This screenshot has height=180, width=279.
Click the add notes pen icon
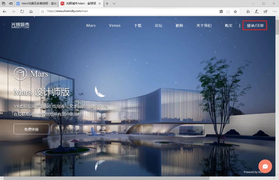257,11
